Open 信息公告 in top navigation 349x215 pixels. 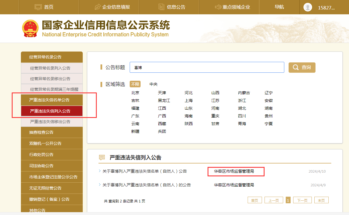point(172,7)
